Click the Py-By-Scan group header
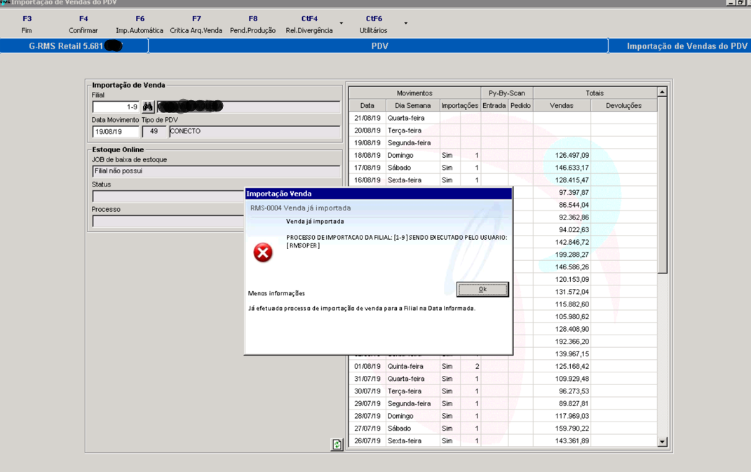751x472 pixels. (x=507, y=93)
